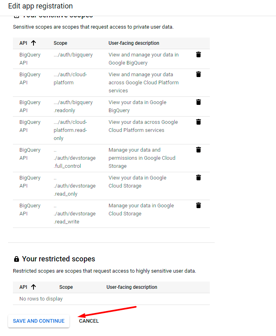Delete the .../auth/cloud-platform scope row
This screenshot has width=276, height=336.
(199, 74)
